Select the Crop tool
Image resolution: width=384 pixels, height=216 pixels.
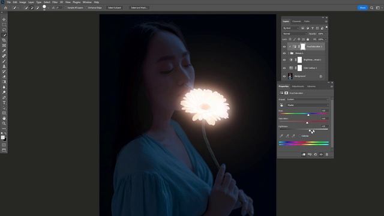point(4,40)
